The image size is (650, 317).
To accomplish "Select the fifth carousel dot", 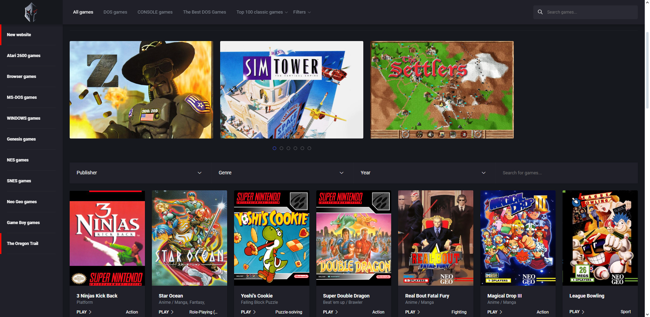I will tap(302, 148).
